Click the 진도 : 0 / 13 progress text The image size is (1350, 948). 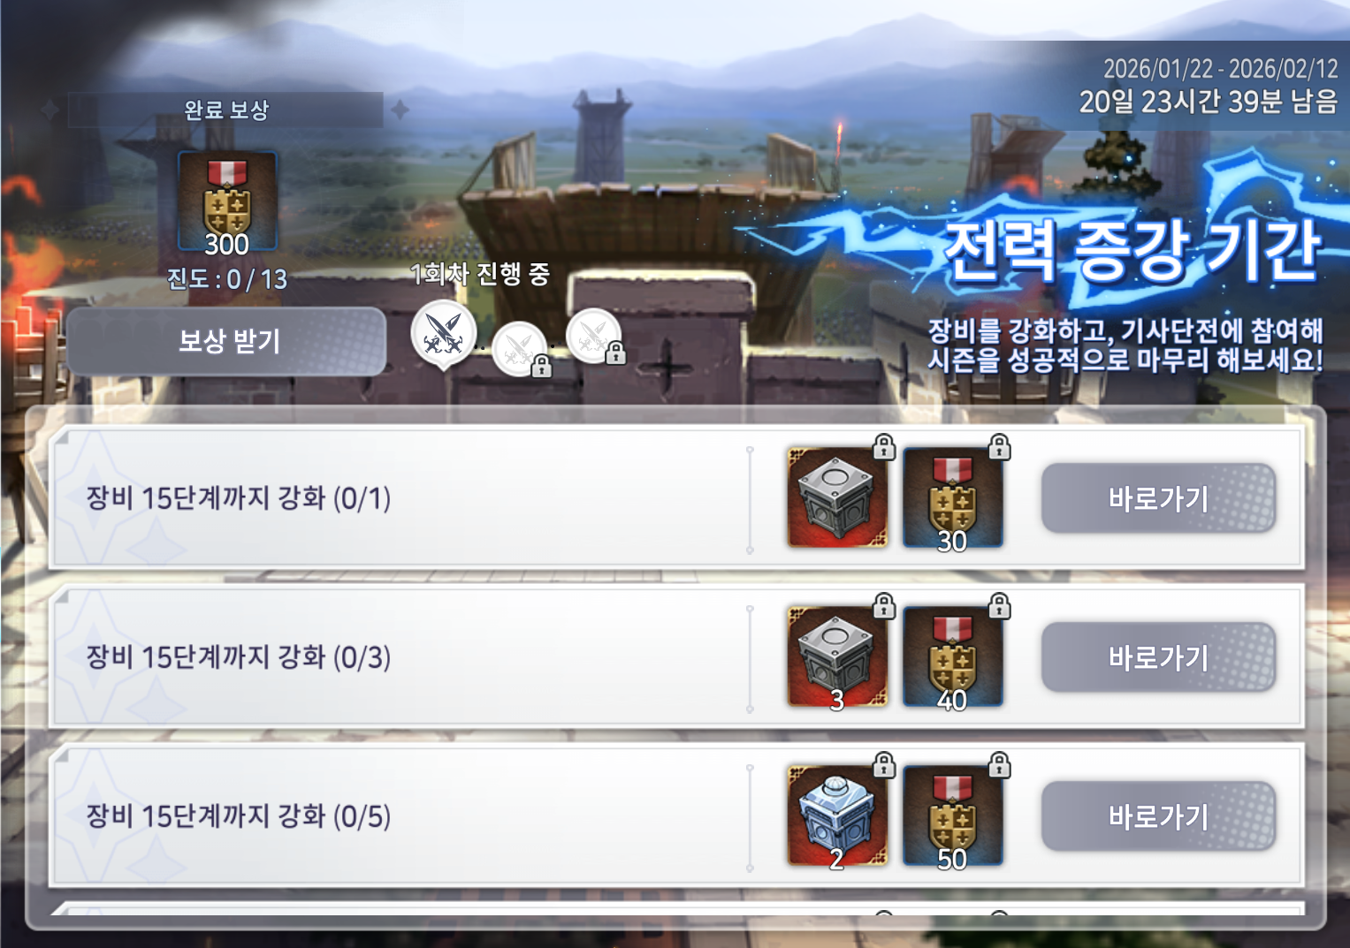pos(227,279)
